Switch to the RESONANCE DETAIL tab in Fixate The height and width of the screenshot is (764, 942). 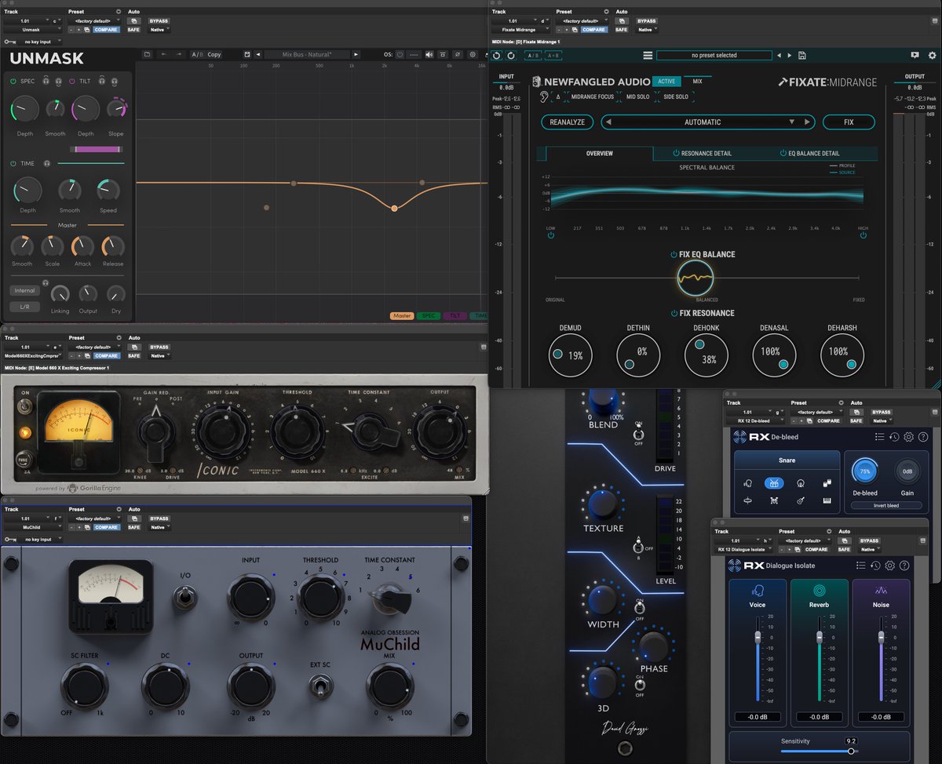point(702,154)
